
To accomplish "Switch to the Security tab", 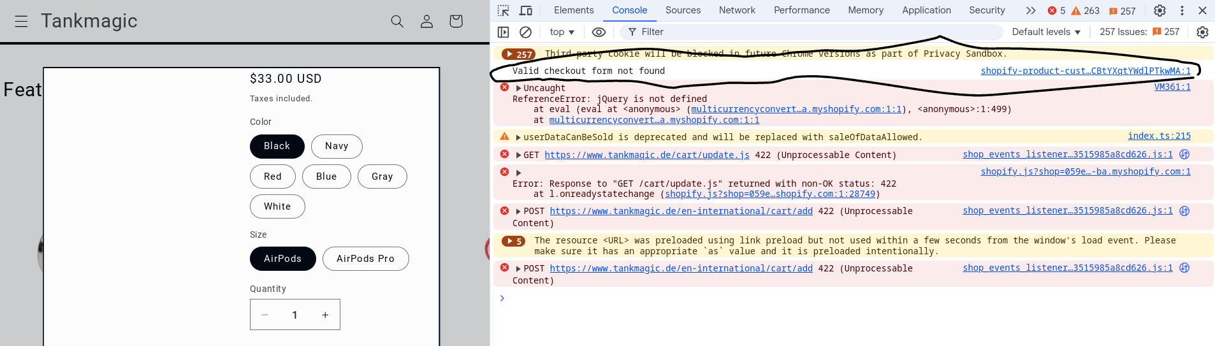I will pos(987,10).
